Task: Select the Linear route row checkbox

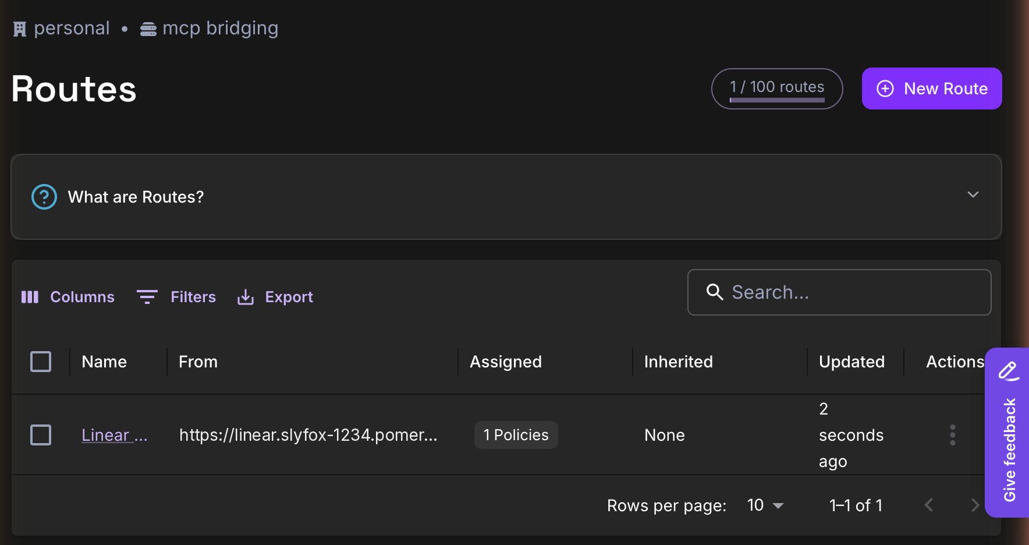Action: 41,435
